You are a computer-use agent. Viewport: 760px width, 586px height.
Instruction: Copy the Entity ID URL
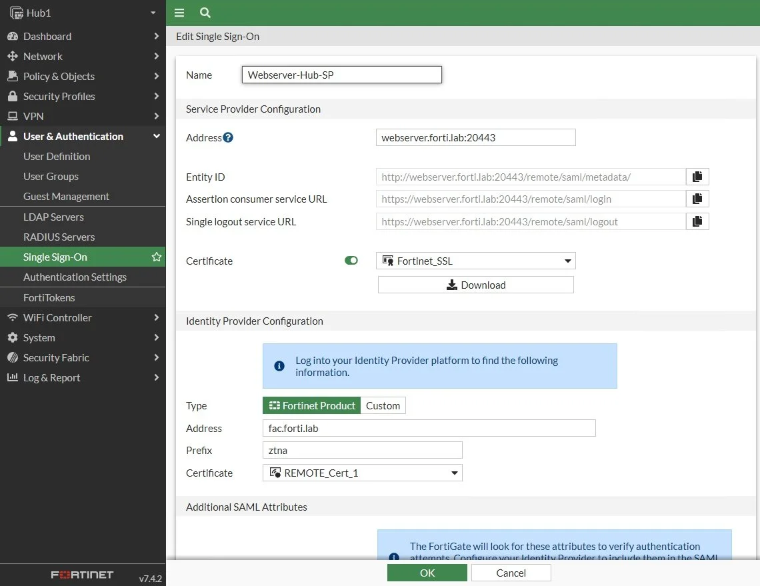tap(697, 177)
